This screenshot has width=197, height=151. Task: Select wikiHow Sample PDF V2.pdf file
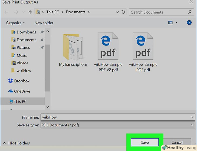pyautogui.click(x=108, y=52)
